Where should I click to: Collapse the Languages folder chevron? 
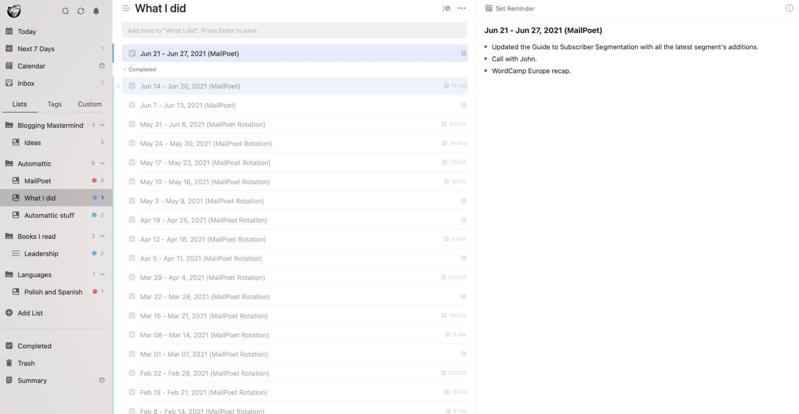pyautogui.click(x=102, y=275)
